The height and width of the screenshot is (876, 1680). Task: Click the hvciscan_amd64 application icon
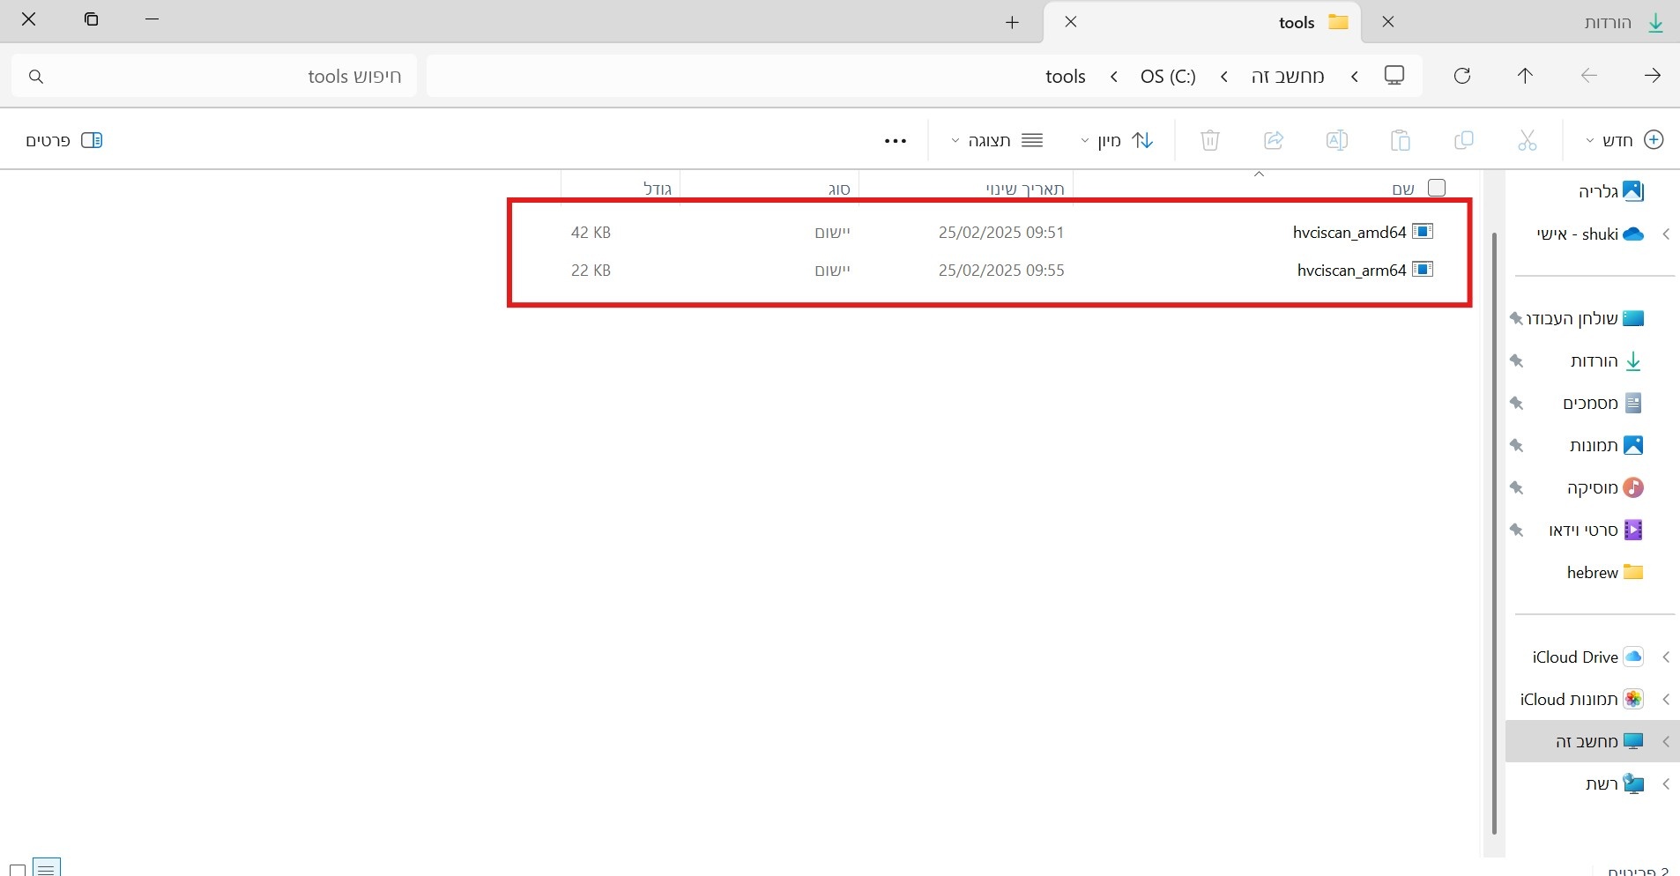1423,232
